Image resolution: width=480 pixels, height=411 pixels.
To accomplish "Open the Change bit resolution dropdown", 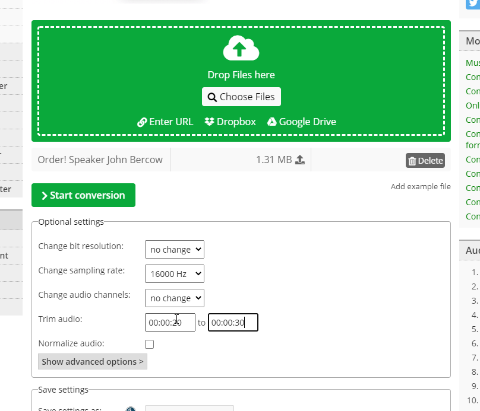I will [x=174, y=250].
